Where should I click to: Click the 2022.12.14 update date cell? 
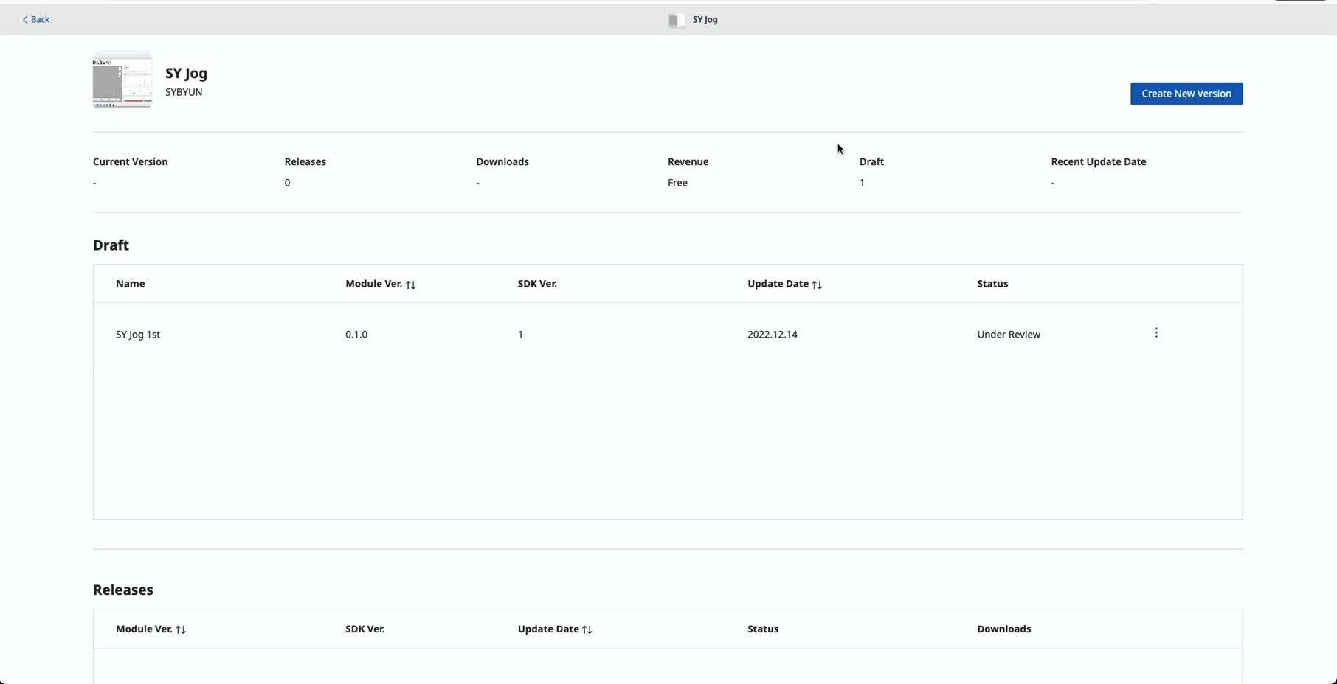point(772,335)
